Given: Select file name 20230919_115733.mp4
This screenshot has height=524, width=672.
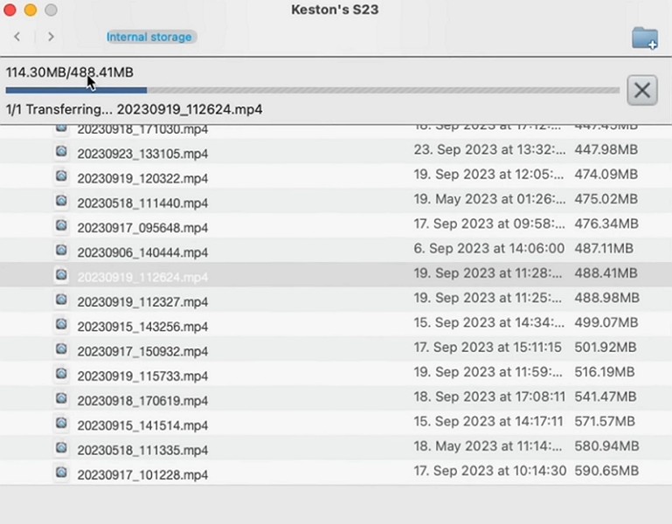Looking at the screenshot, I should click(142, 376).
